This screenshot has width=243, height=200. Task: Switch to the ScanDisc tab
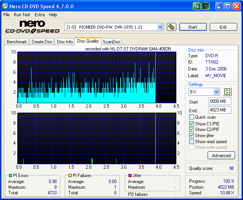[x=112, y=42]
